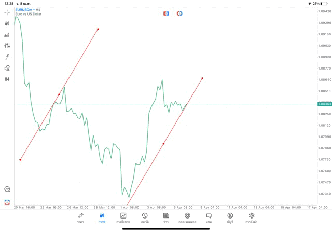Toggle the red-blue circular button at top
The image size is (332, 232).
(179, 13)
